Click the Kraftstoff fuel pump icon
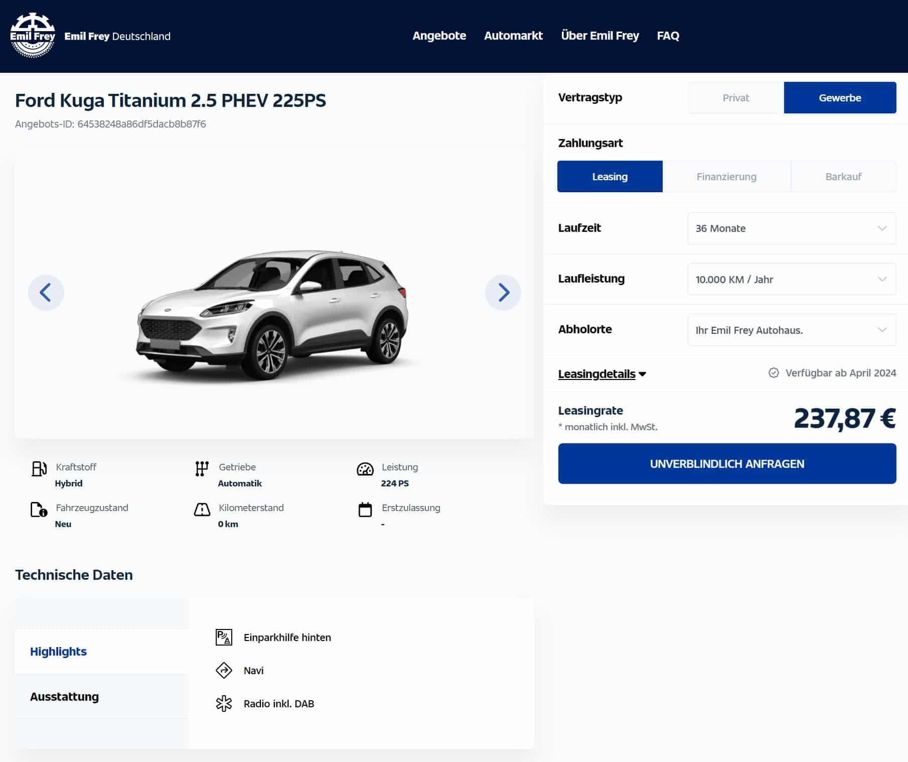The width and height of the screenshot is (908, 762). (x=39, y=468)
